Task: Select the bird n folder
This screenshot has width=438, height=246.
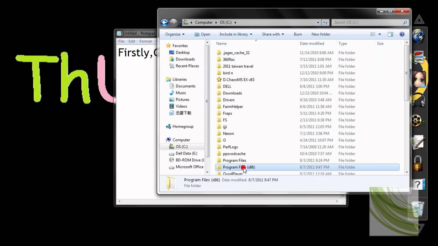Action: 228,73
